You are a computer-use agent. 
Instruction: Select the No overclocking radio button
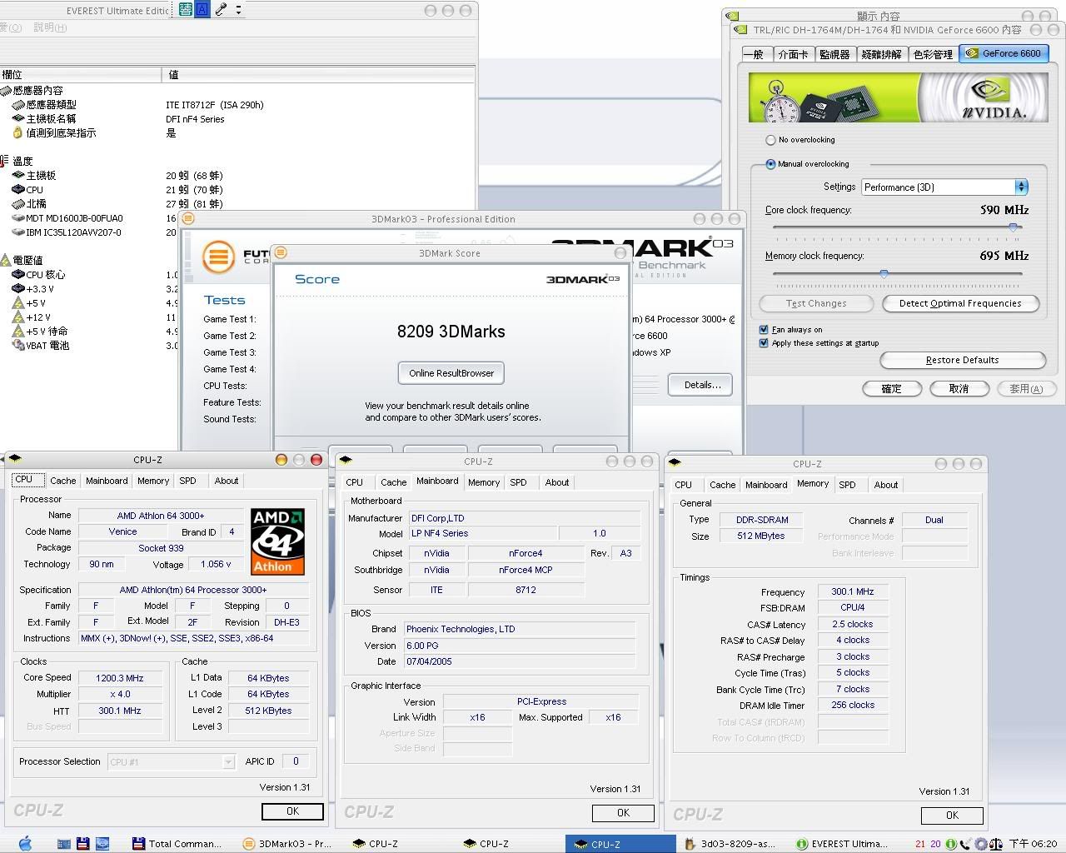click(770, 140)
